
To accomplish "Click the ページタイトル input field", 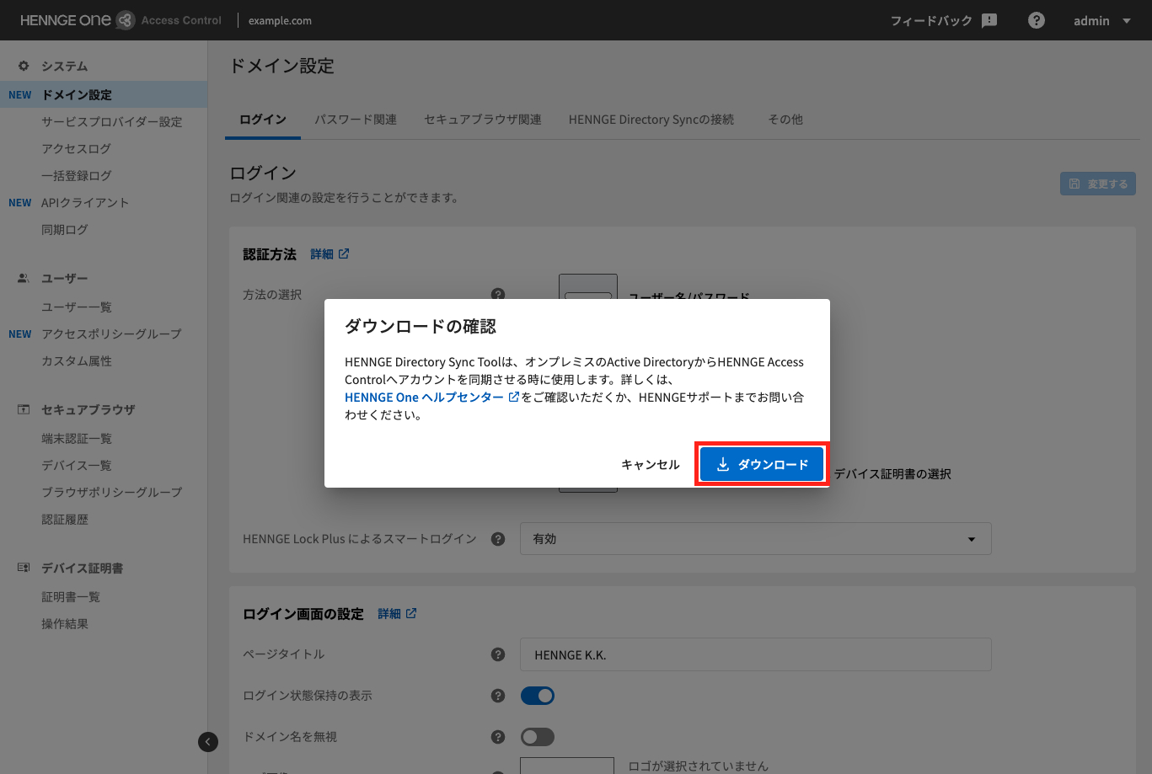I will [x=756, y=654].
